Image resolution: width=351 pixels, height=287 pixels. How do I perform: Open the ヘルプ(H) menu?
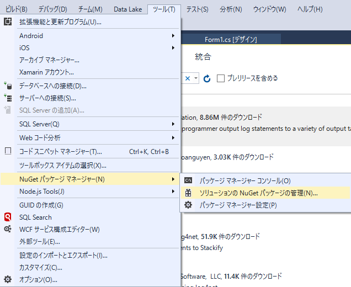click(310, 9)
